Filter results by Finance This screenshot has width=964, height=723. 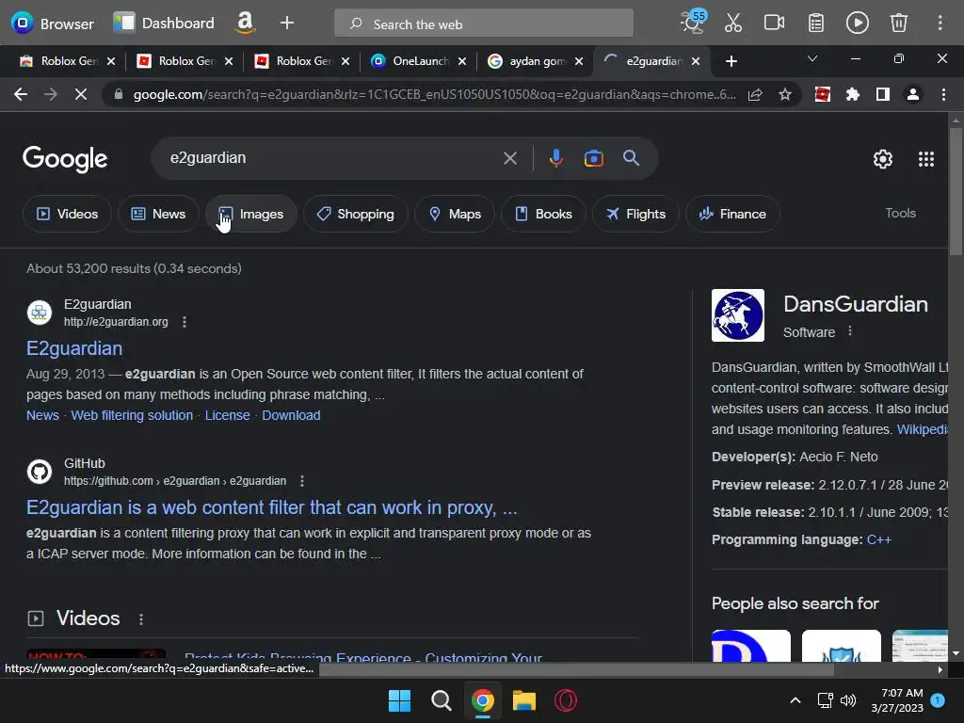732,214
